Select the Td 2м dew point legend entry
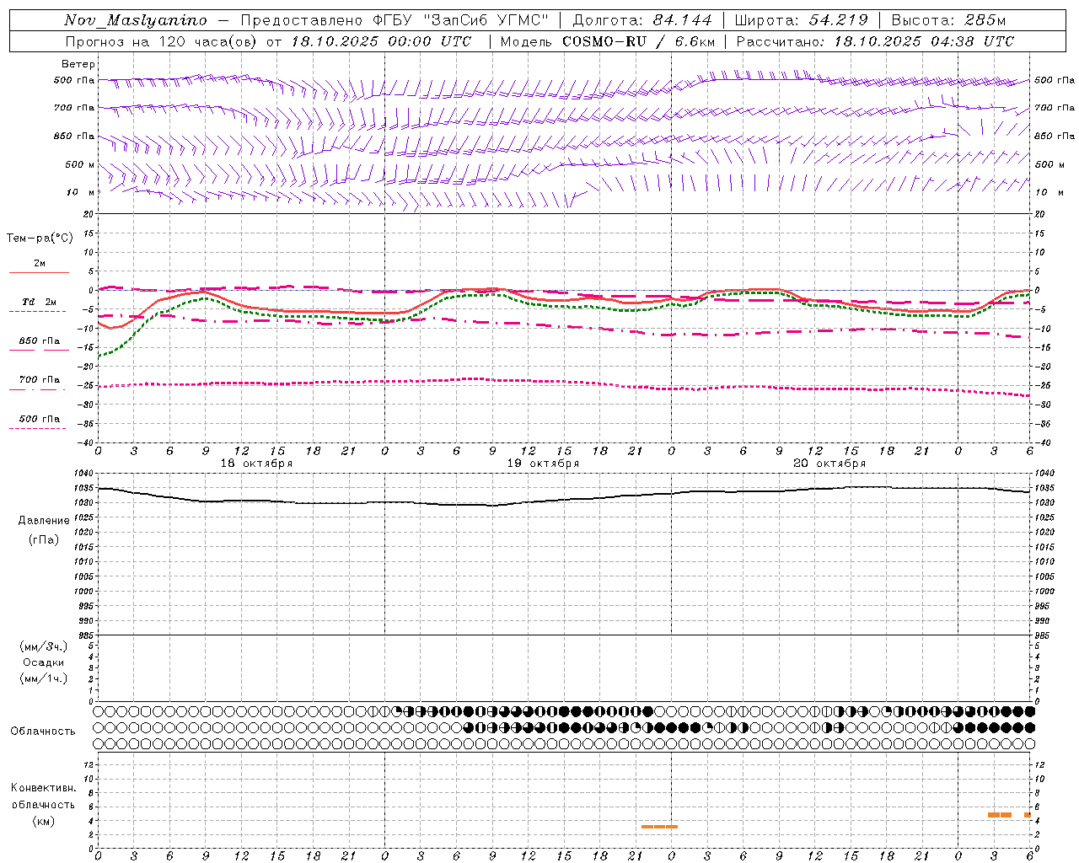 [x=39, y=302]
